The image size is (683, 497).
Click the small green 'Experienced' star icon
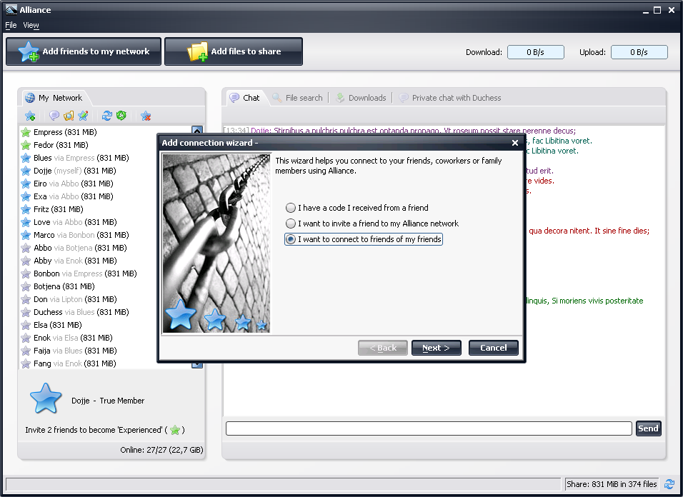click(174, 430)
